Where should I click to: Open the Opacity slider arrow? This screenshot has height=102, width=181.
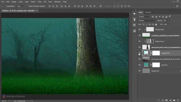pyautogui.click(x=169, y=21)
